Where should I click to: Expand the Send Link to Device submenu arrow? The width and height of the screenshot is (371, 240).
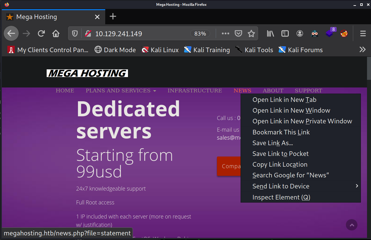tap(357, 186)
